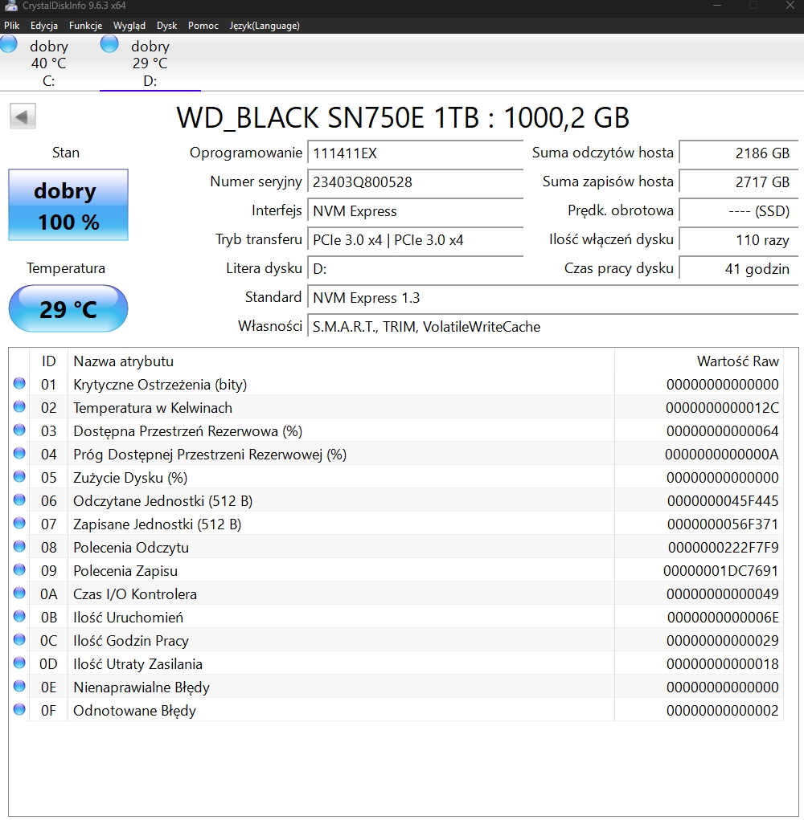The height and width of the screenshot is (820, 804).
Task: Open the Język(Language) menu
Action: (x=265, y=26)
